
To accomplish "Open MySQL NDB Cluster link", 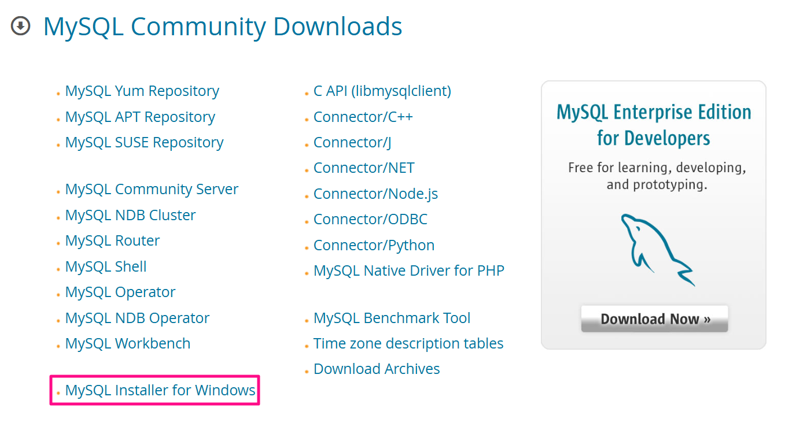I will click(130, 215).
